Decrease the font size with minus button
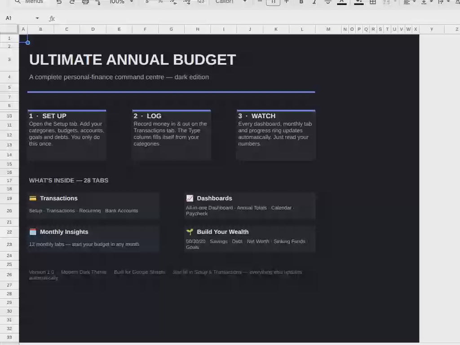The height and width of the screenshot is (345, 460). click(260, 2)
